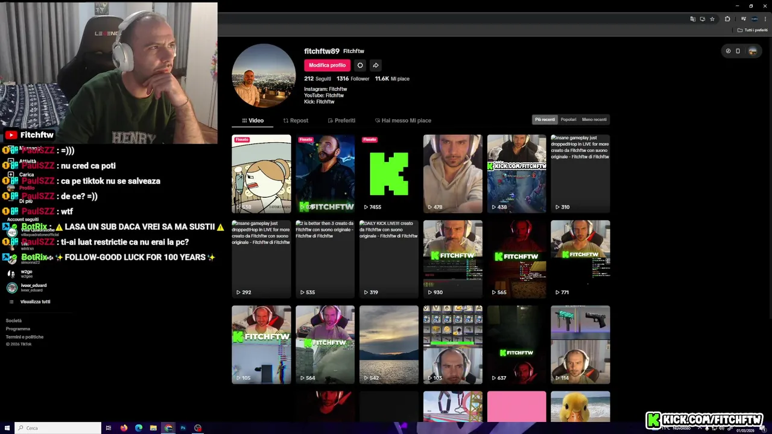Open browser extensions puzzle icon

(x=727, y=19)
